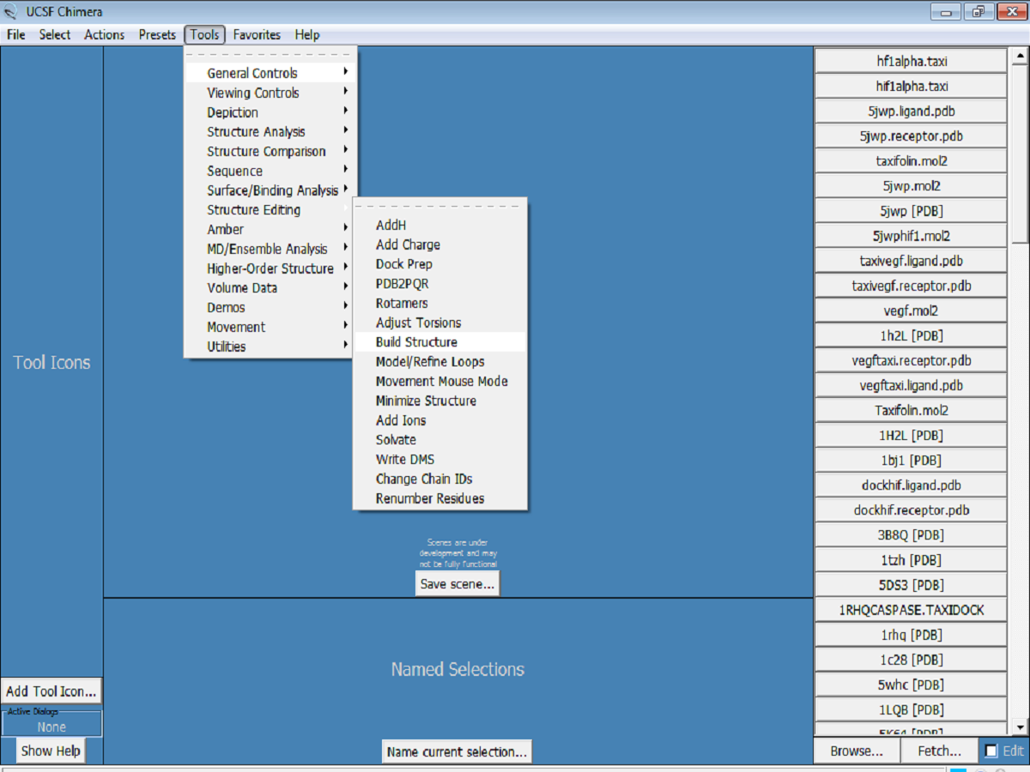The image size is (1030, 772).
Task: Expand the Viewing Controls submenu
Action: tap(270, 93)
